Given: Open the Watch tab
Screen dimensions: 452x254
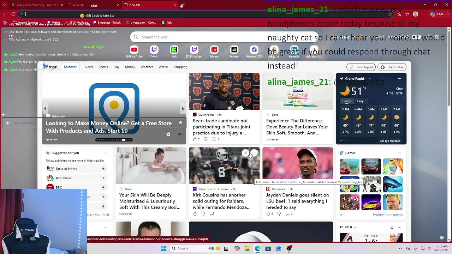Looking at the screenshot, I should (x=163, y=67).
